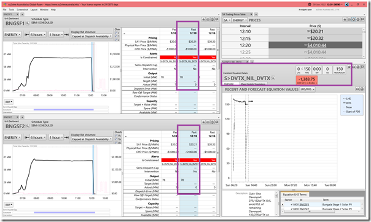Add new tab next to SA Trading Prices tab
The width and height of the screenshot is (371, 222).
[x=256, y=14]
